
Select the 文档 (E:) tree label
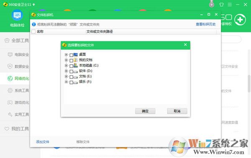pyautogui.click(x=85, y=76)
